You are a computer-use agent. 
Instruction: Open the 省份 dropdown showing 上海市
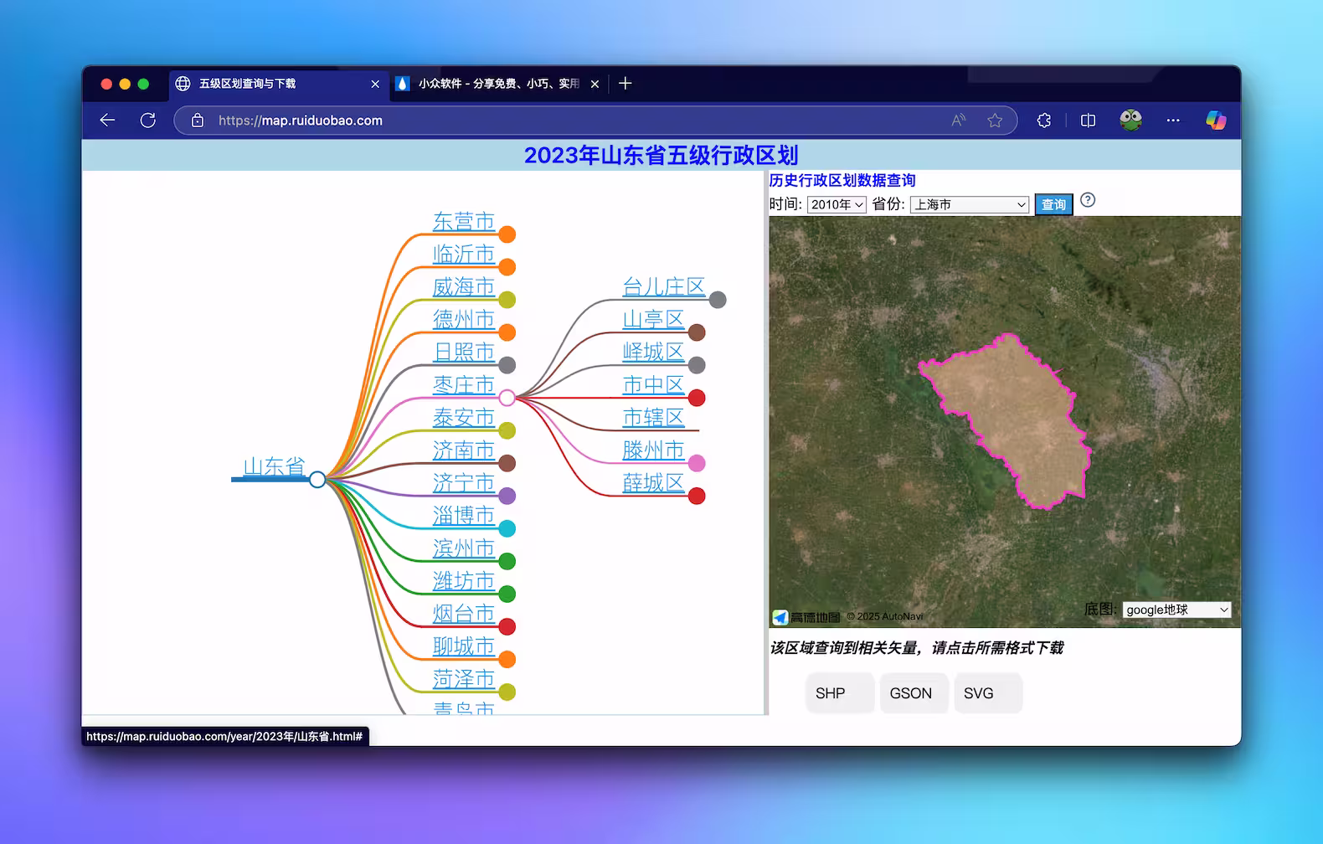[x=970, y=204]
